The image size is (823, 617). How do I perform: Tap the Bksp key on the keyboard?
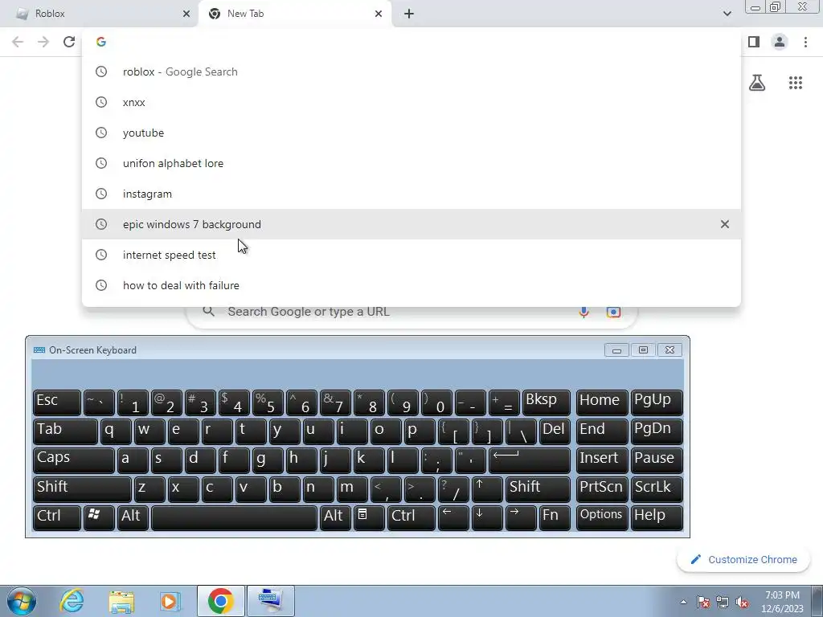point(547,403)
